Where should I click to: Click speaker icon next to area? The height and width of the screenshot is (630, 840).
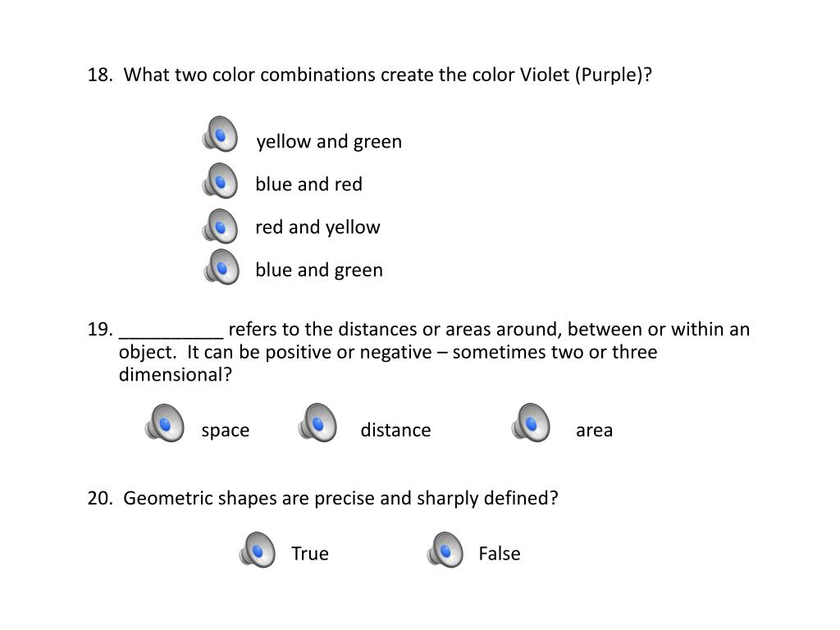(531, 422)
